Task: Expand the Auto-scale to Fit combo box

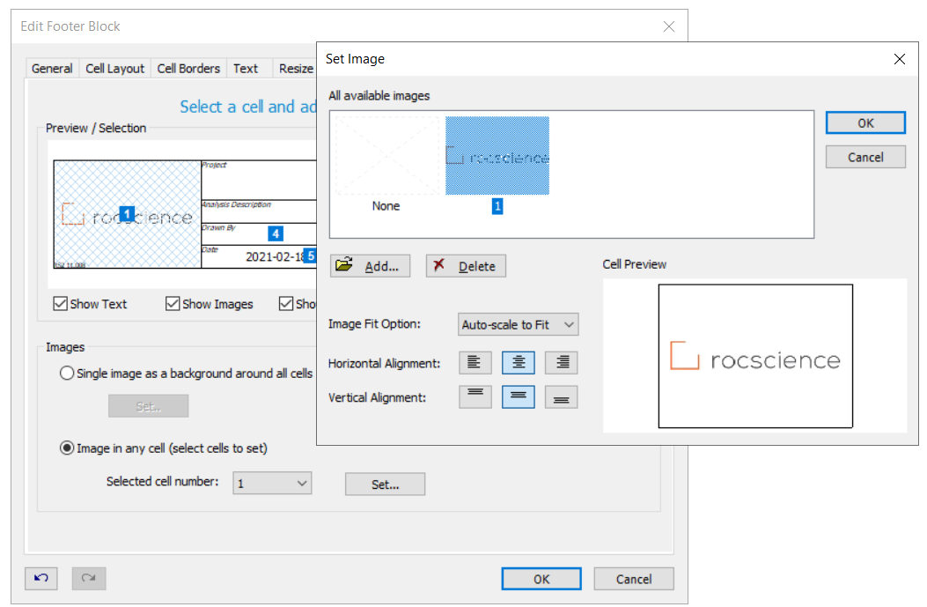Action: coord(570,324)
